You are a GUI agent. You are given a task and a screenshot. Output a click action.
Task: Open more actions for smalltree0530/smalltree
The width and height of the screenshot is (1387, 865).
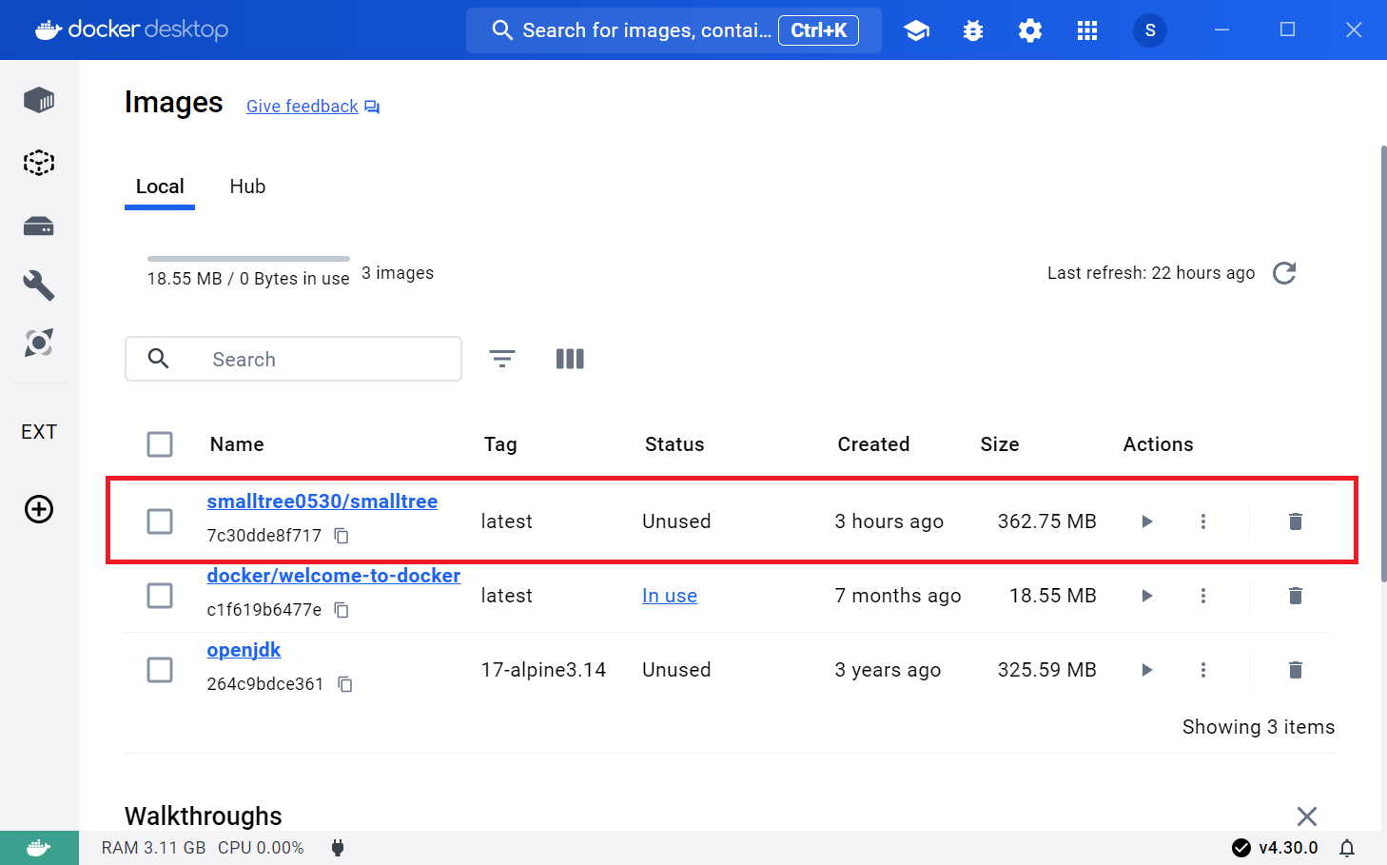point(1203,521)
